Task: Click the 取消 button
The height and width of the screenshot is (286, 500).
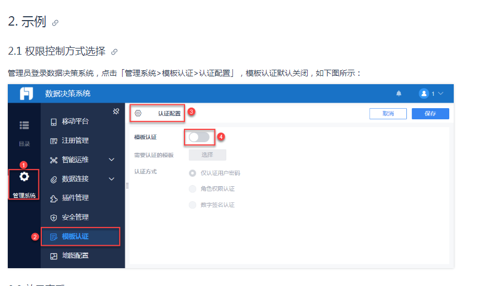Action: (x=388, y=114)
